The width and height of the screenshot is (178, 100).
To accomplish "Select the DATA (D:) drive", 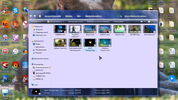I will pyautogui.click(x=38, y=70).
